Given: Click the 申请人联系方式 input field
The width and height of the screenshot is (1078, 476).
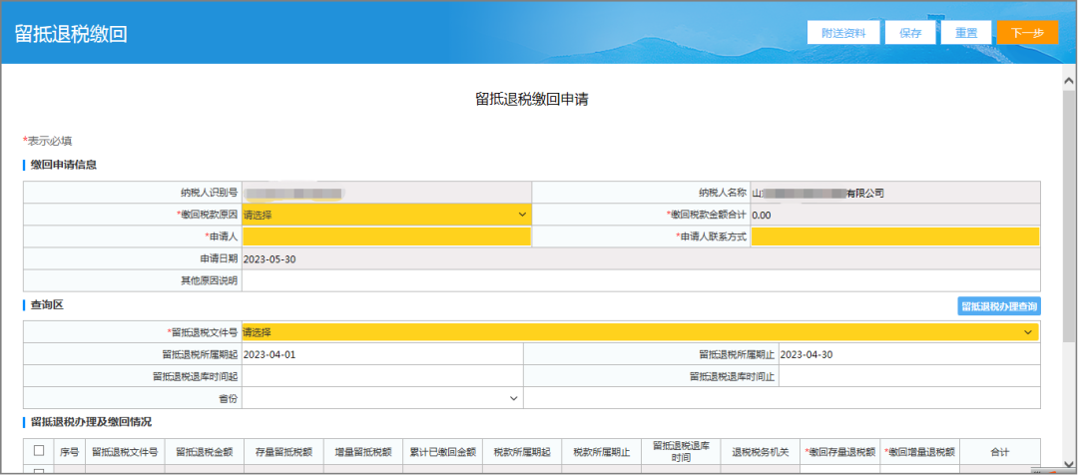Looking at the screenshot, I should [895, 237].
